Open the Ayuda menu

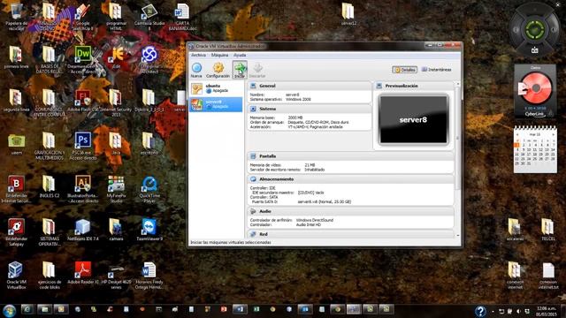(240, 55)
